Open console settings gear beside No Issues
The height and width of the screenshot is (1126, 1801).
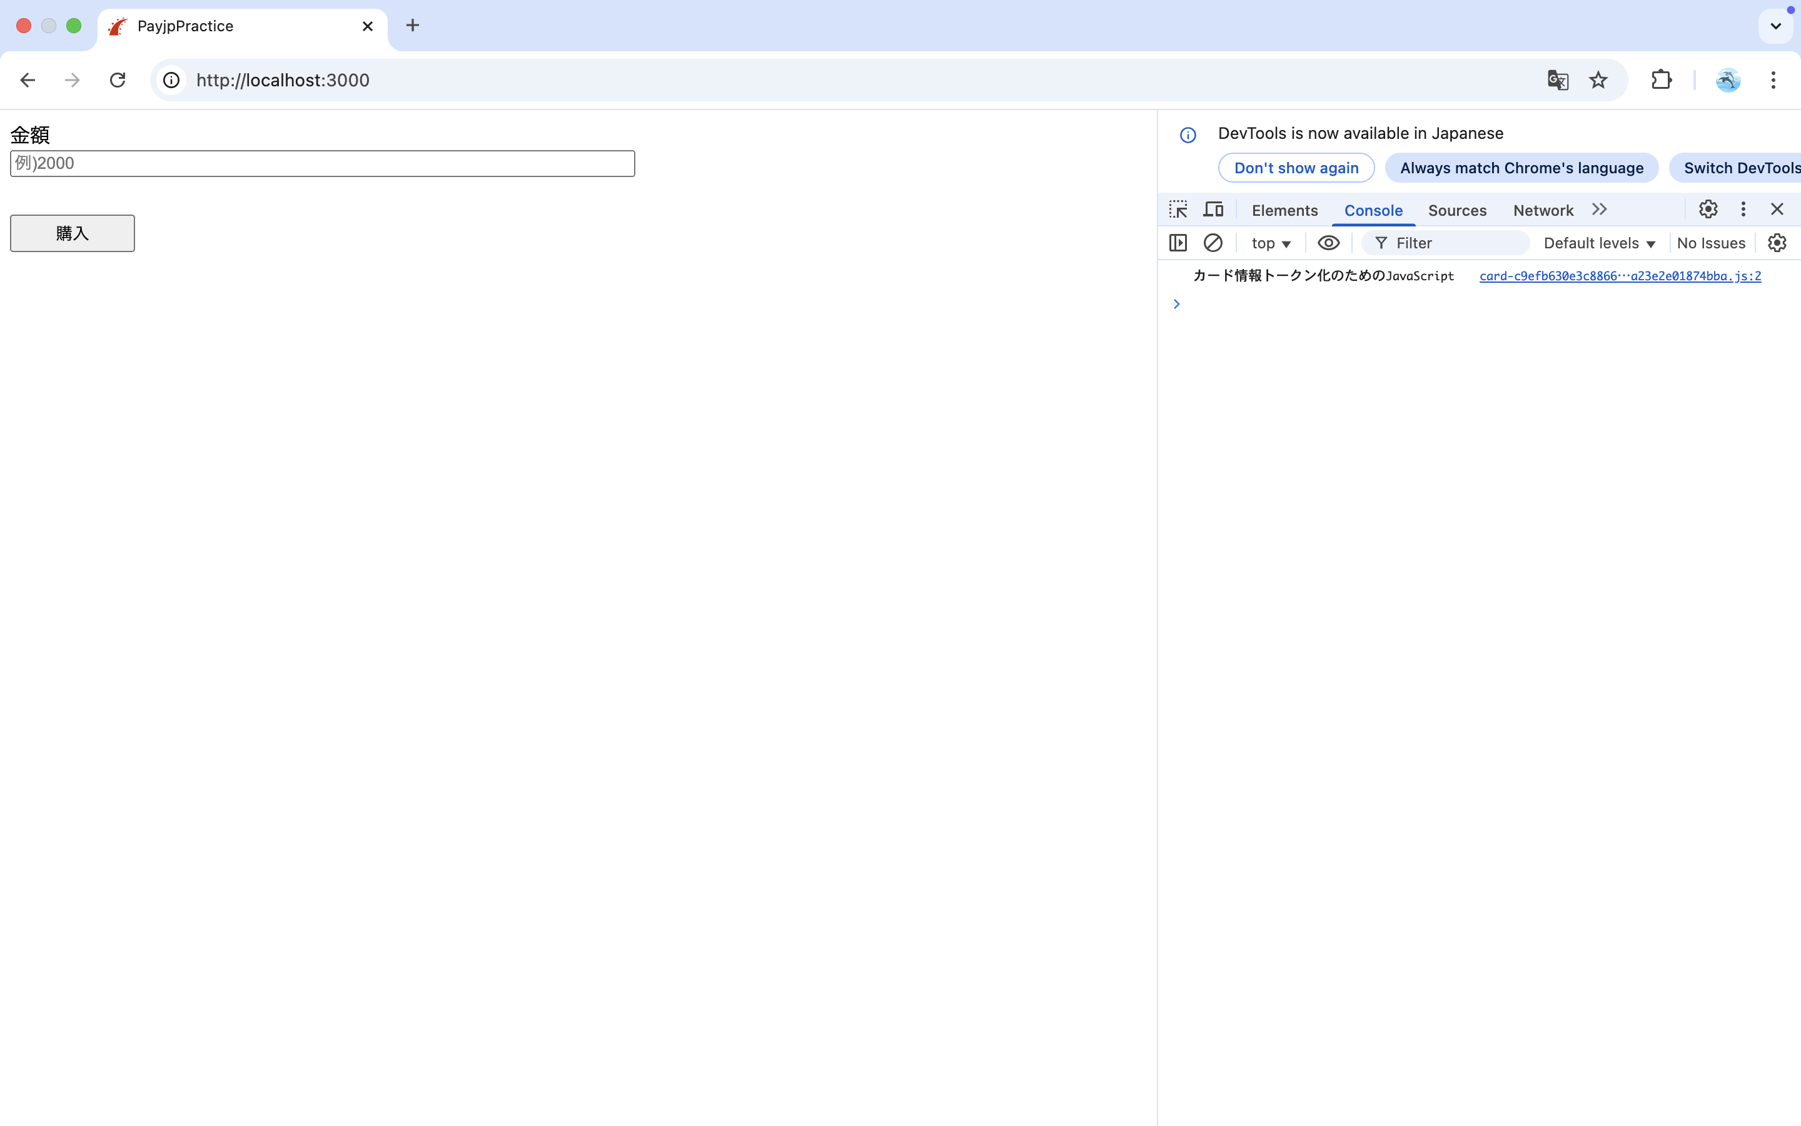click(x=1777, y=243)
